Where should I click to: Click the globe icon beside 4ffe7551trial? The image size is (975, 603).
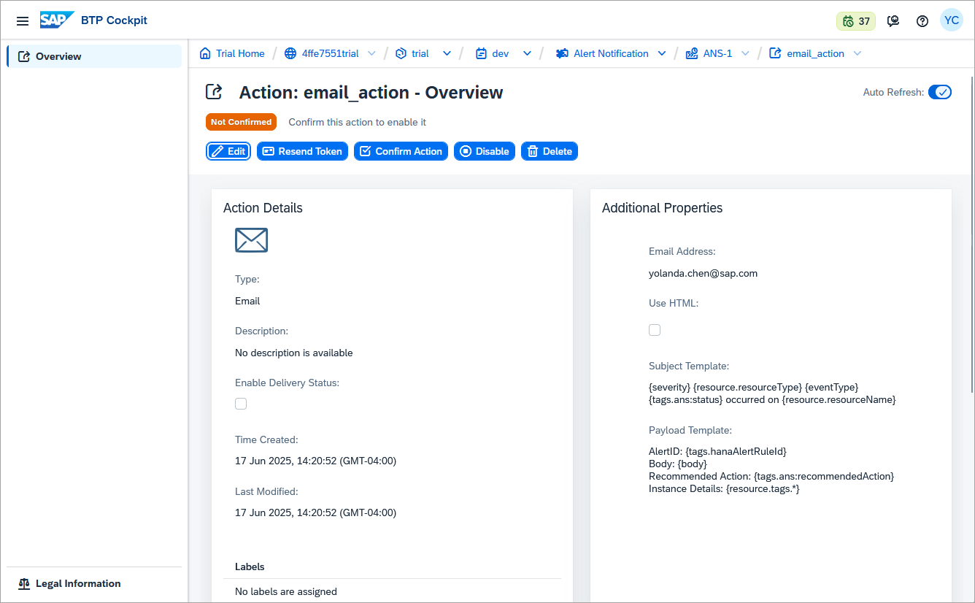pos(290,53)
